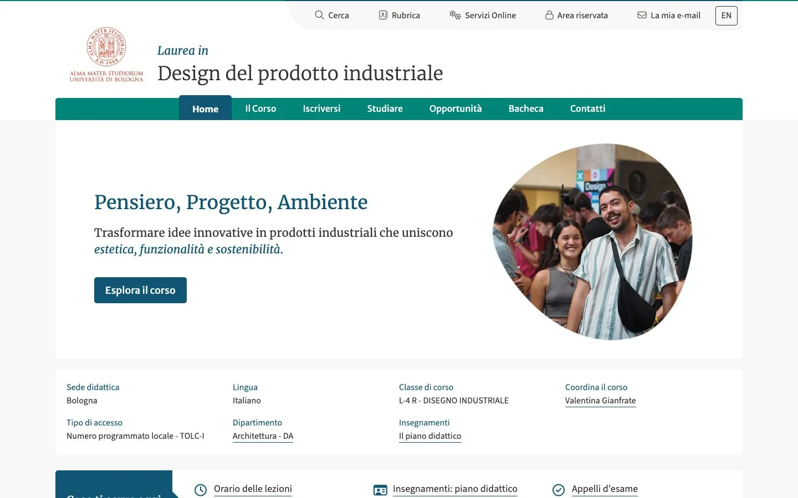Click the La mia e-mail label
Image resolution: width=798 pixels, height=498 pixels.
pos(676,15)
